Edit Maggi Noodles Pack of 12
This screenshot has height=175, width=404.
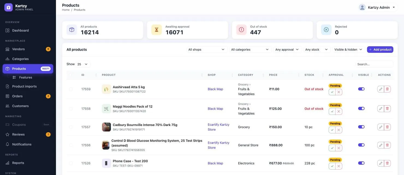[381, 109]
